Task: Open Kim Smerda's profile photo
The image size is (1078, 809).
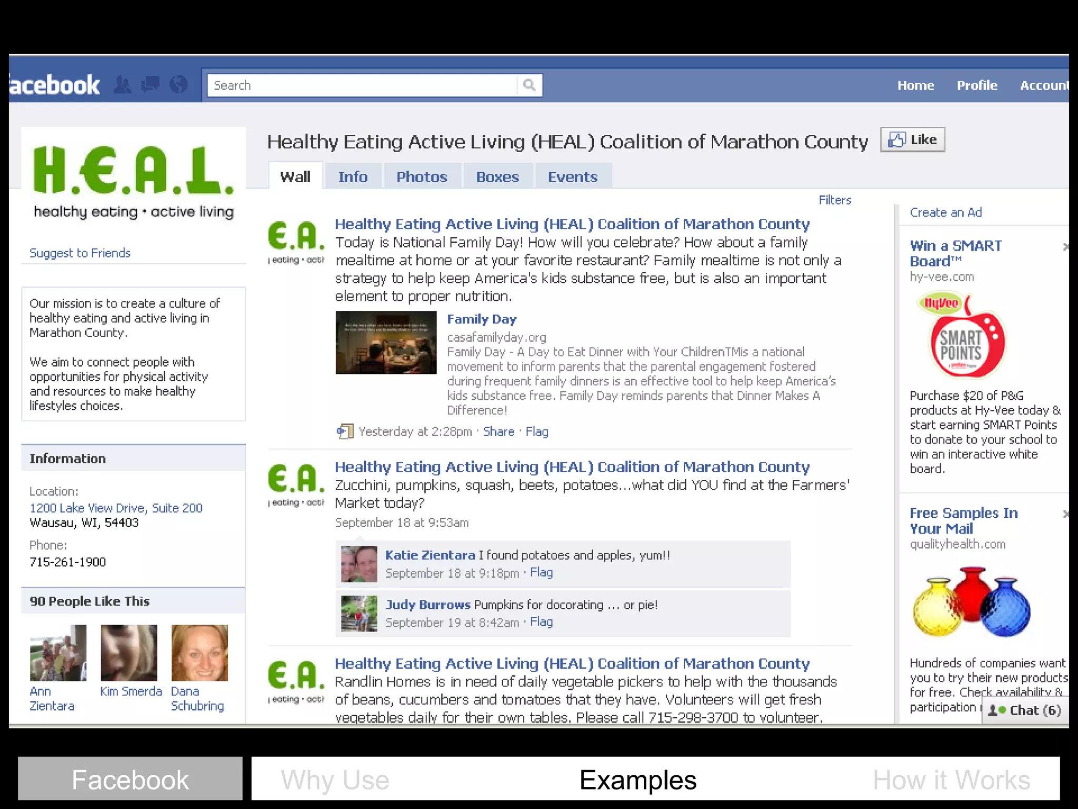Action: [129, 653]
